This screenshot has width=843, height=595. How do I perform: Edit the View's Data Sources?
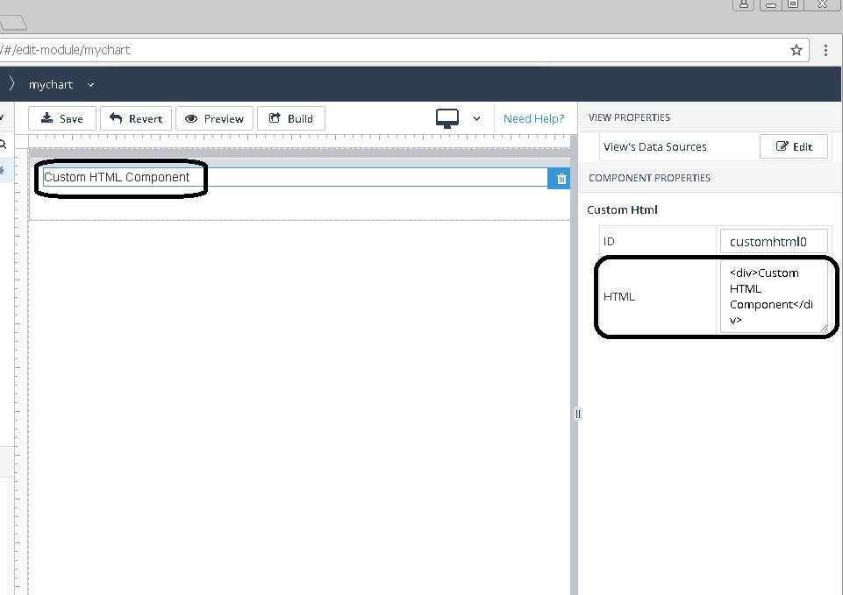coord(794,146)
